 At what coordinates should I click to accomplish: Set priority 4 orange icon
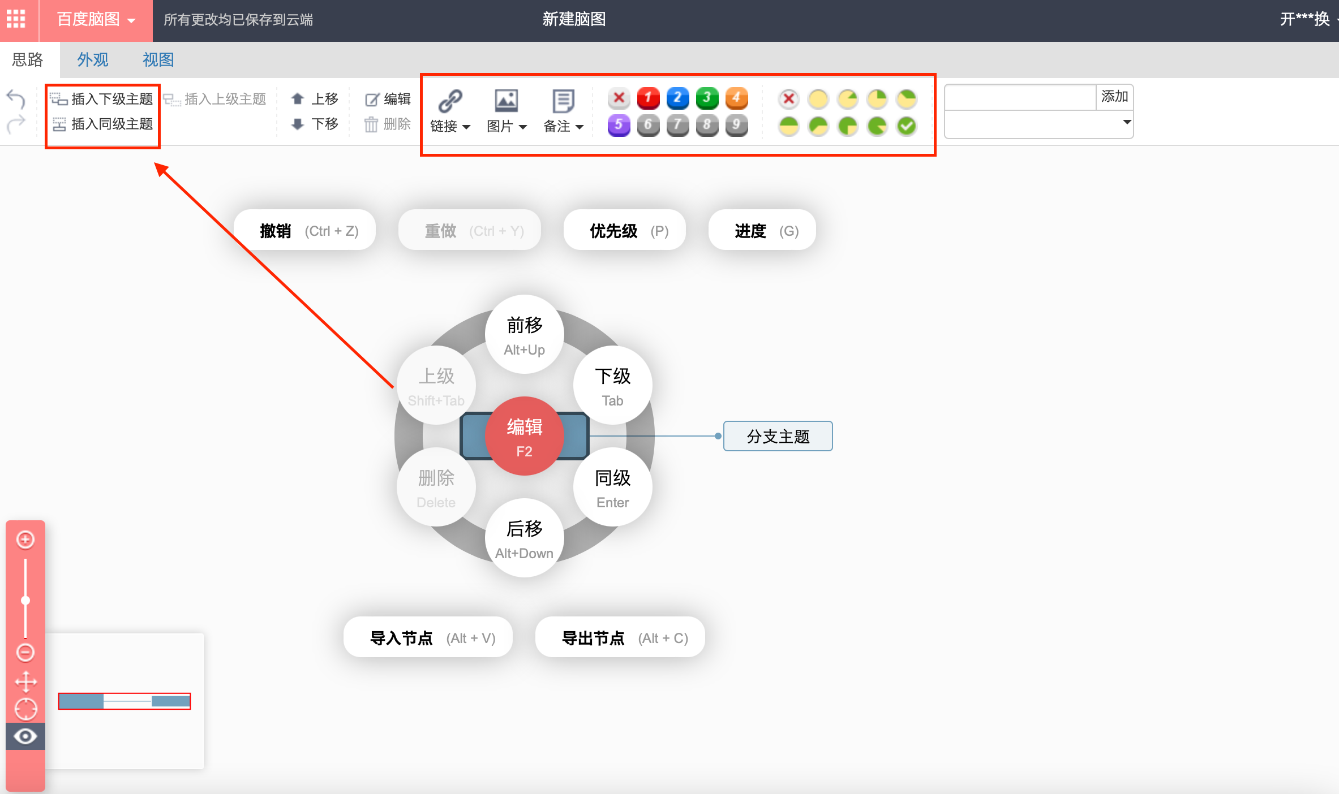click(737, 98)
